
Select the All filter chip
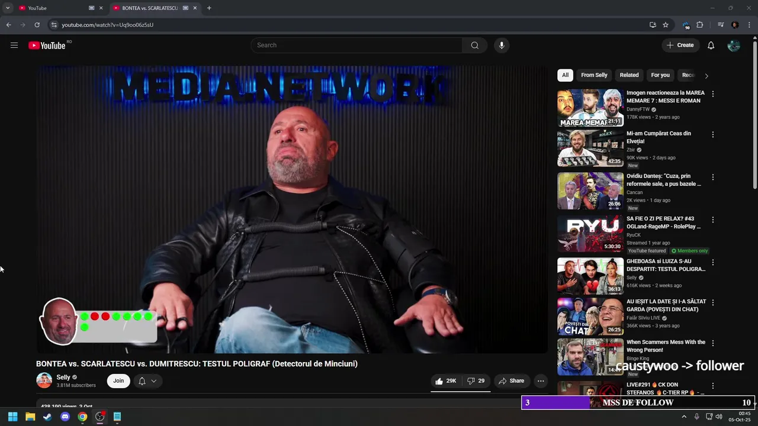coord(565,75)
